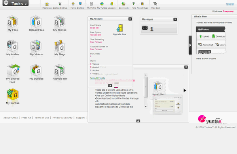
Task: Click the tips panel scrollbar thumb
Action: [x=146, y=87]
